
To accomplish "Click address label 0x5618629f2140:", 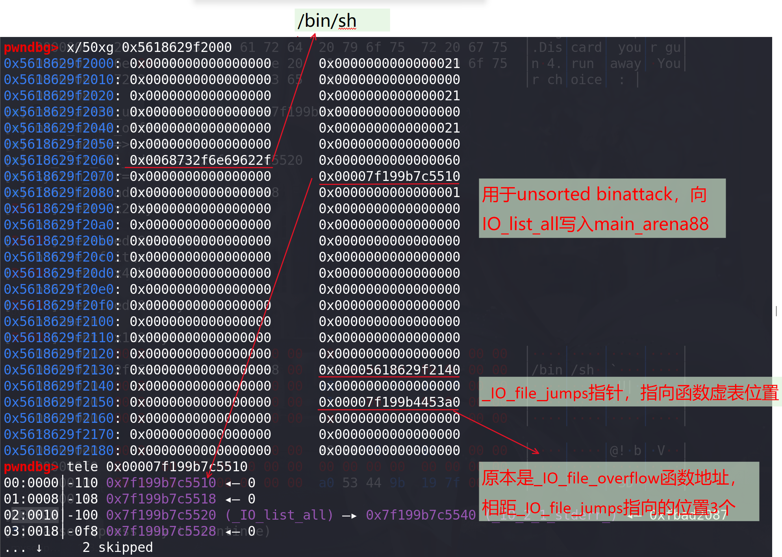I will (x=63, y=386).
